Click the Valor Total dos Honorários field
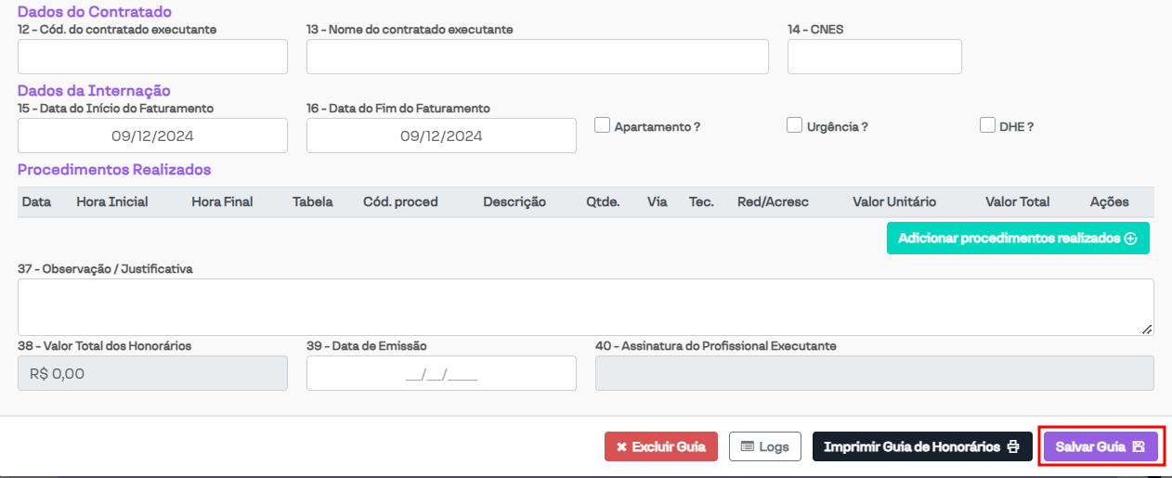The width and height of the screenshot is (1172, 478). (x=152, y=374)
